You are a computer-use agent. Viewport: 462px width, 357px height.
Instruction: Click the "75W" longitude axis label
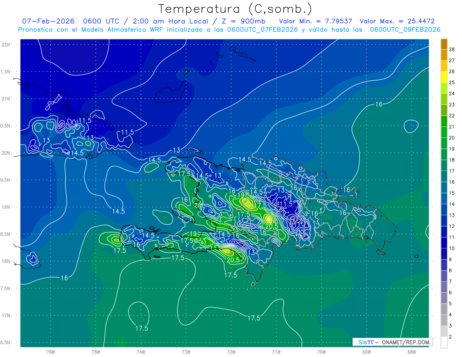[x=96, y=352]
